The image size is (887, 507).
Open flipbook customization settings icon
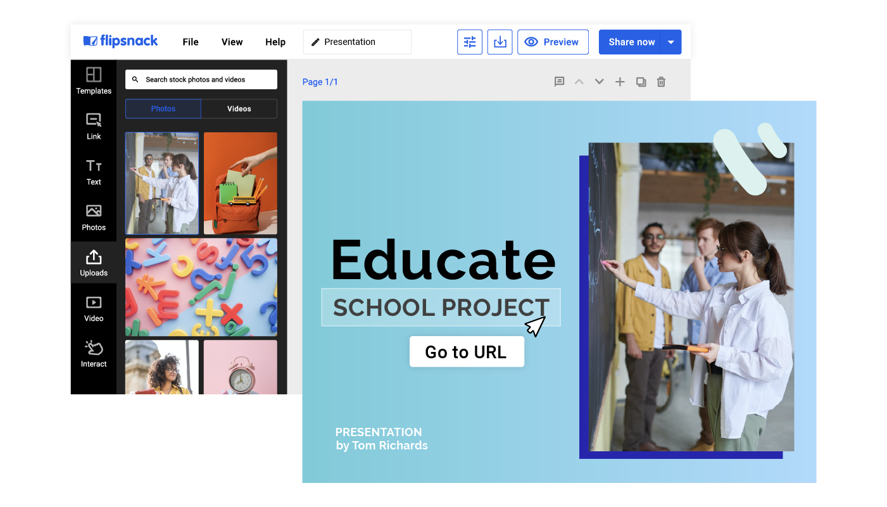tap(470, 42)
